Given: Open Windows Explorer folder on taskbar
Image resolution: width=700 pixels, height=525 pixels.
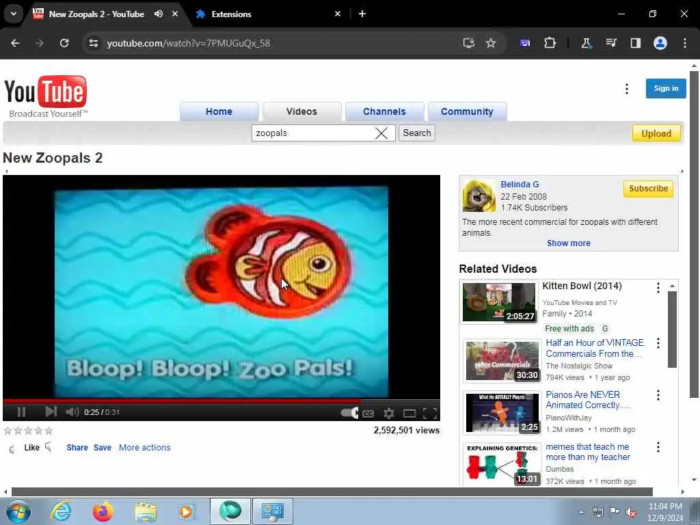Looking at the screenshot, I should pos(146,512).
